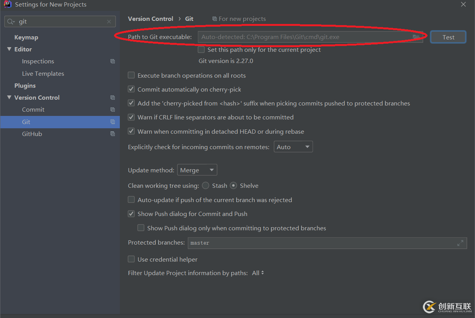Toggle the cherry-picked from hash suffix option

131,103
